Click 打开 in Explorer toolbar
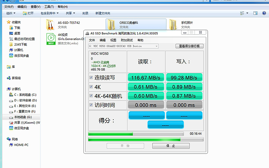 pyautogui.click(x=28, y=13)
